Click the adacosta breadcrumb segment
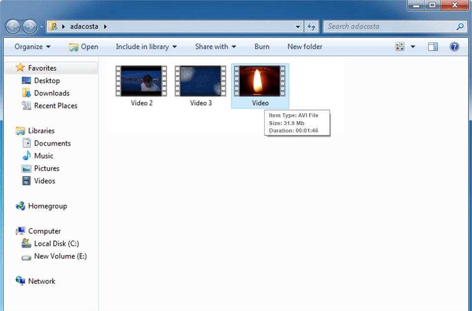 pyautogui.click(x=84, y=26)
